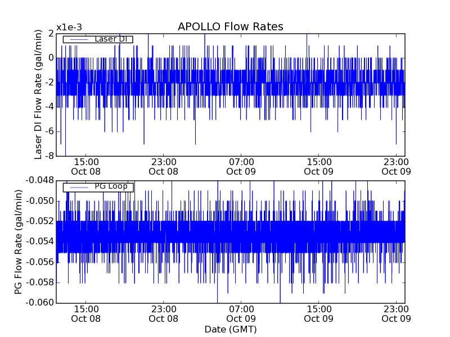450x337 pixels.
Task: Click the -0.048 tick on bottom plot
Action: click(40, 180)
